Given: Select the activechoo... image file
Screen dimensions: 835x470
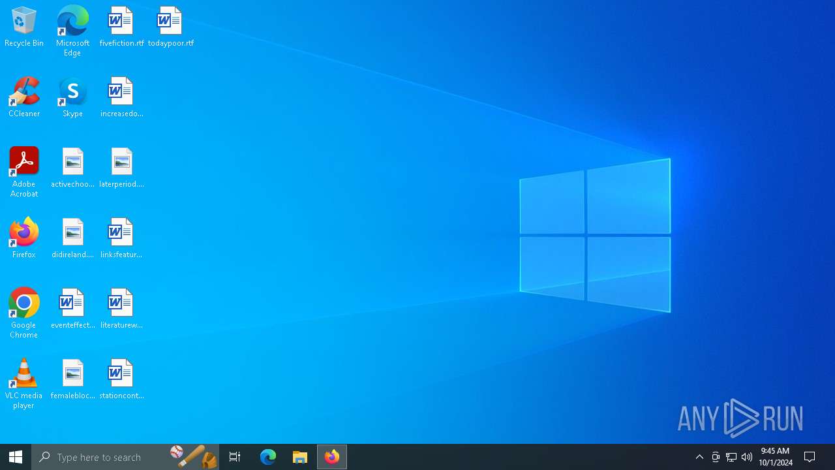Looking at the screenshot, I should (72, 168).
